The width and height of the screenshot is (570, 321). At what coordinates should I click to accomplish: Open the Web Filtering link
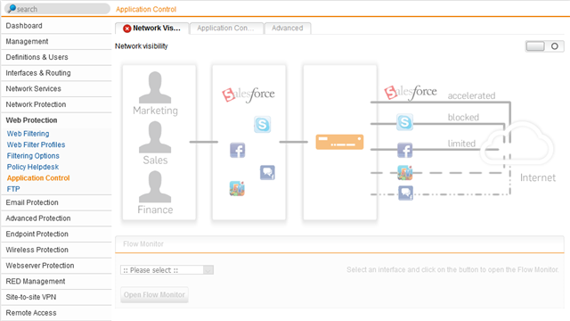tap(28, 134)
